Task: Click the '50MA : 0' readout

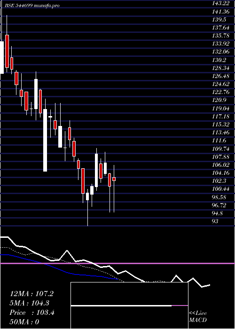Action: tap(24, 322)
